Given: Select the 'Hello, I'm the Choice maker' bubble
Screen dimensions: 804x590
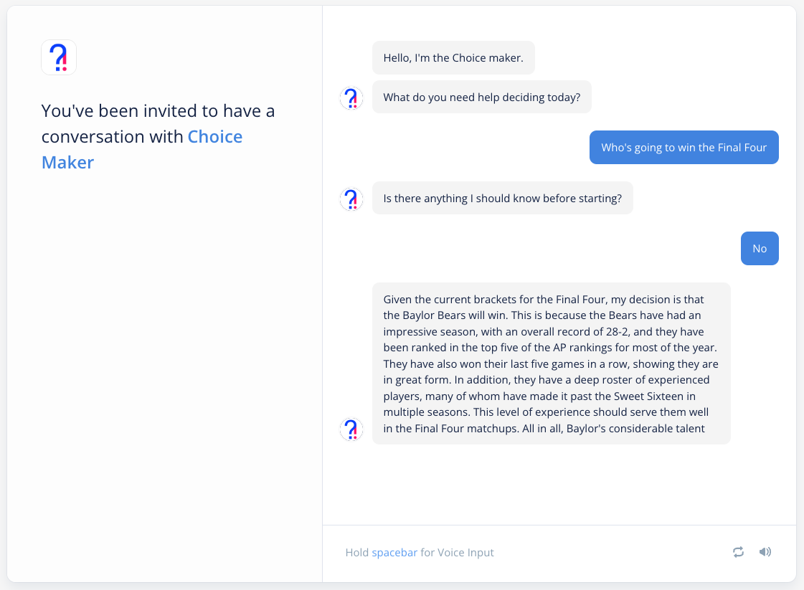Looking at the screenshot, I should pyautogui.click(x=453, y=58).
